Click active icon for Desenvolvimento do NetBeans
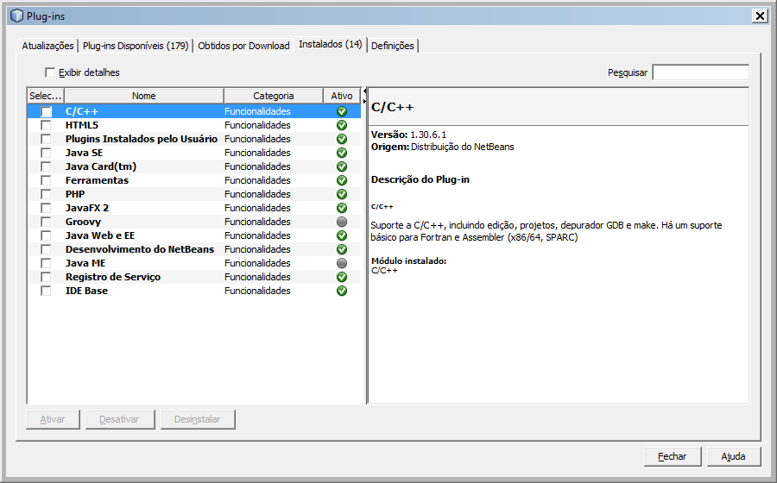 [341, 249]
